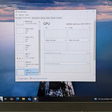112x112 pixels.
Task: Select the Wi-Fi performance item
Action: point(27,56)
